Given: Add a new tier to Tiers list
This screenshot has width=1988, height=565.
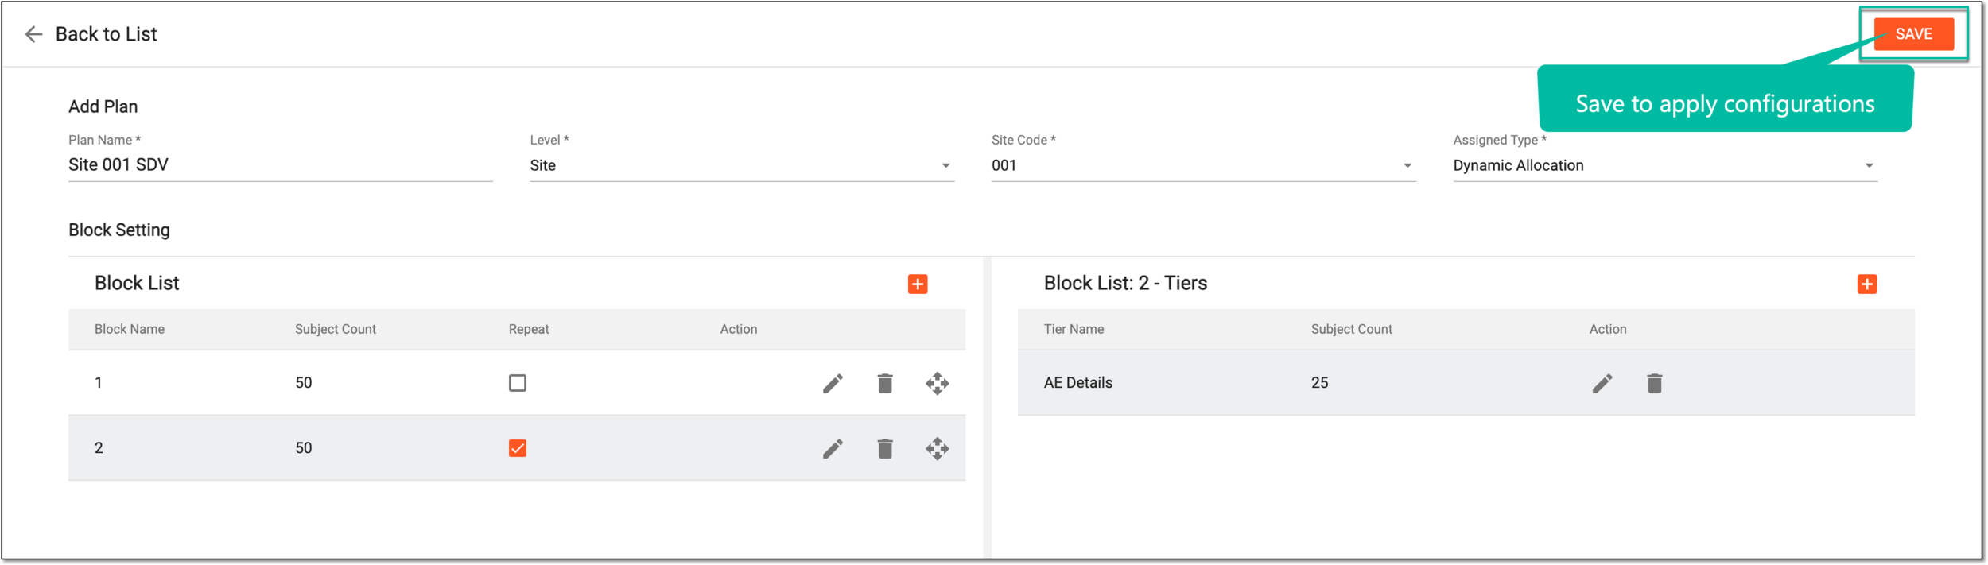Looking at the screenshot, I should (x=1867, y=284).
